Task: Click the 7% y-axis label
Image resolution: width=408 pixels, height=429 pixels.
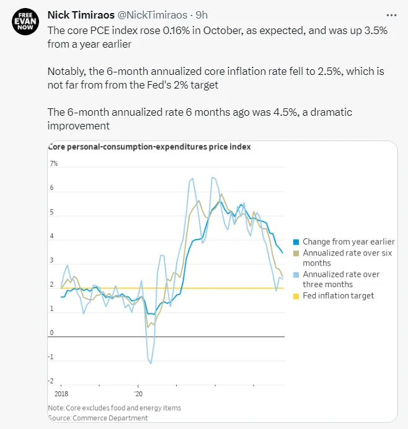Action: point(54,164)
